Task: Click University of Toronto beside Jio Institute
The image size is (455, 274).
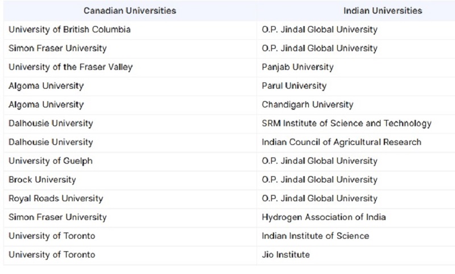Action: pyautogui.click(x=52, y=255)
